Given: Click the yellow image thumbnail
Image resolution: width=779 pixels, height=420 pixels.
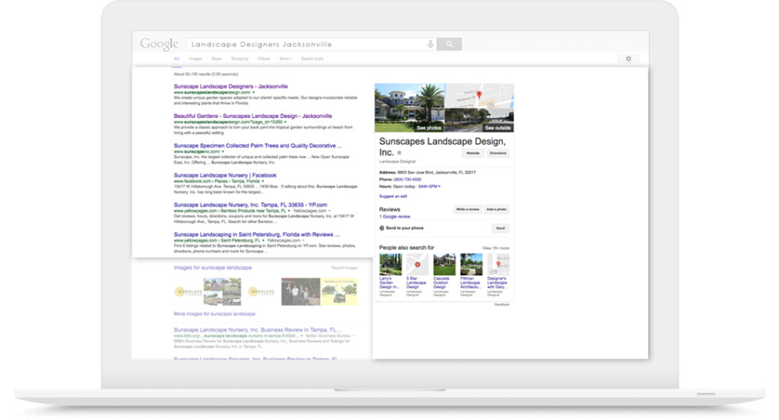Looking at the screenshot, I should point(339,291).
